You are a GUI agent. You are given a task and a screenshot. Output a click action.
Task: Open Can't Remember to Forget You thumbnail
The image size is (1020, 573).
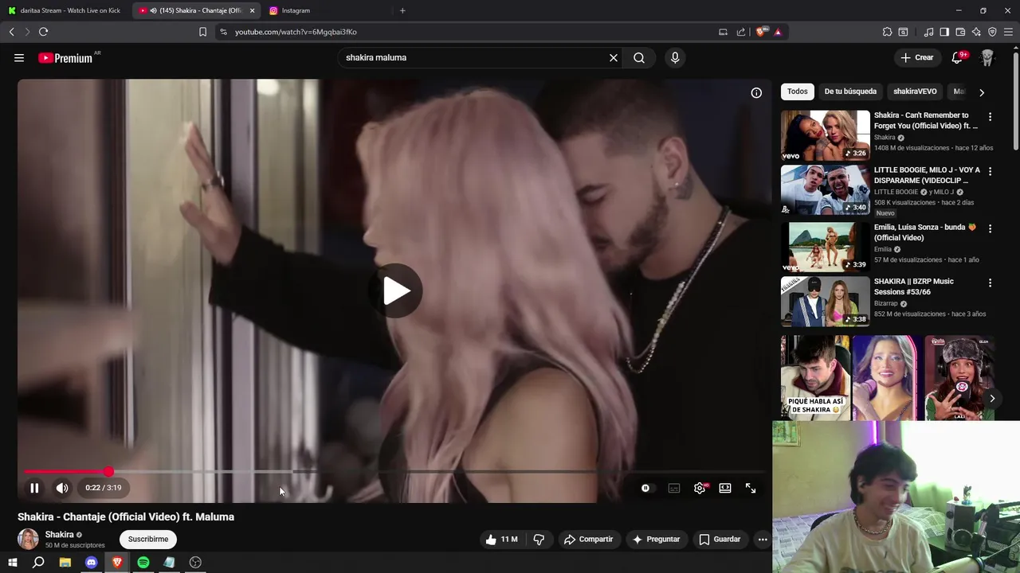(x=825, y=135)
